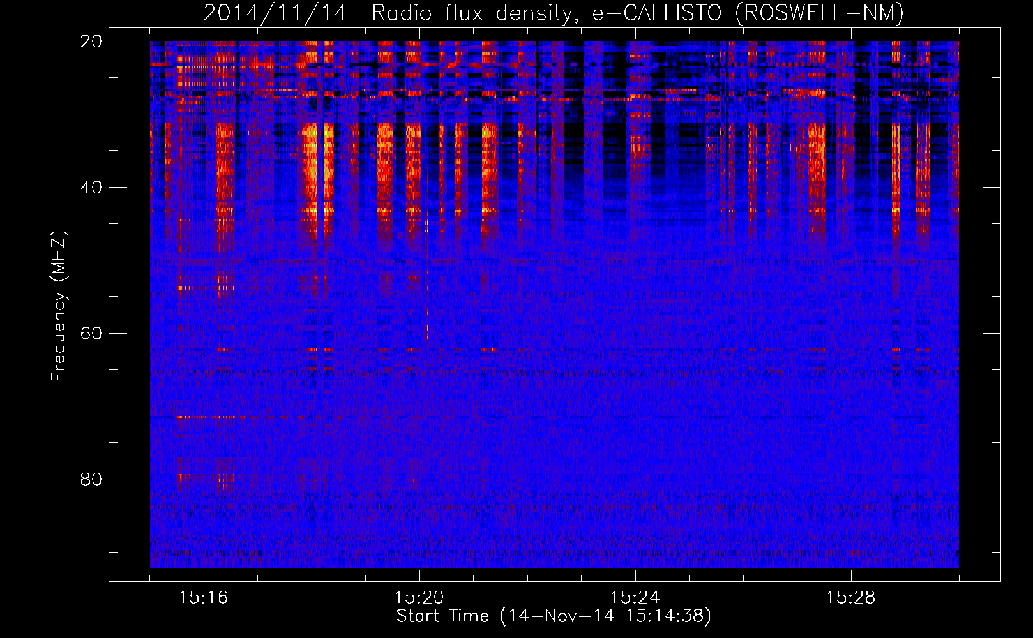Click the 80 MHz frequency tick label

tap(91, 479)
